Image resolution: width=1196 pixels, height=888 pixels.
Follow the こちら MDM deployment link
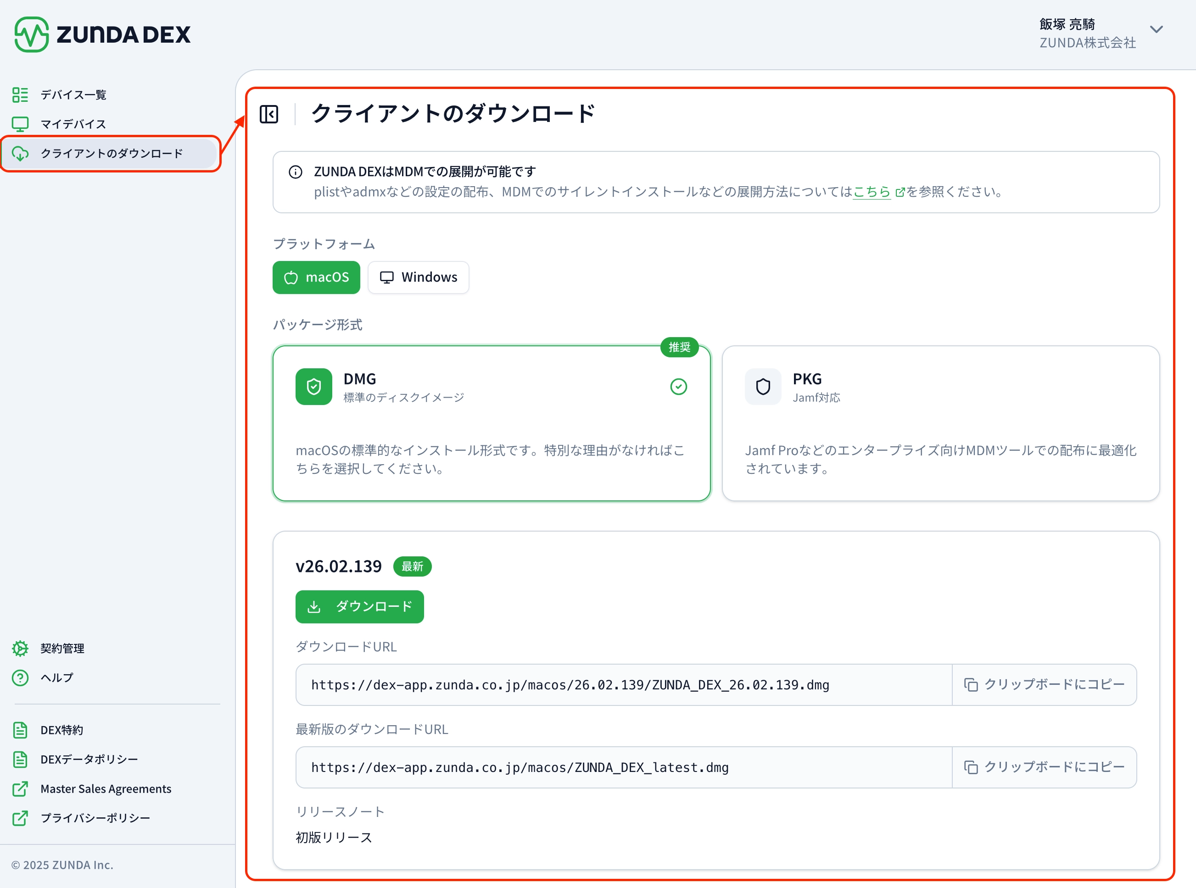pos(872,192)
